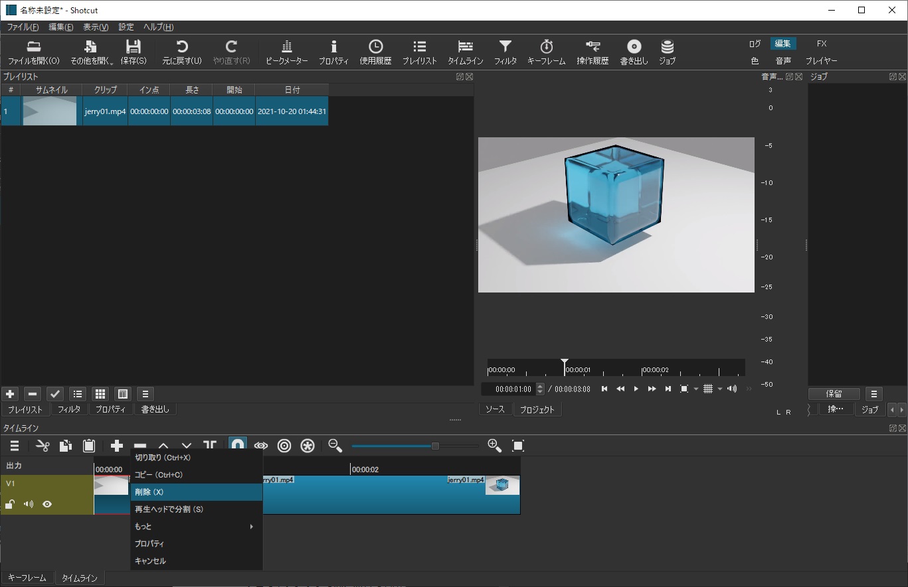Choose コピー (Ctrl+C) in context menu

[196, 475]
